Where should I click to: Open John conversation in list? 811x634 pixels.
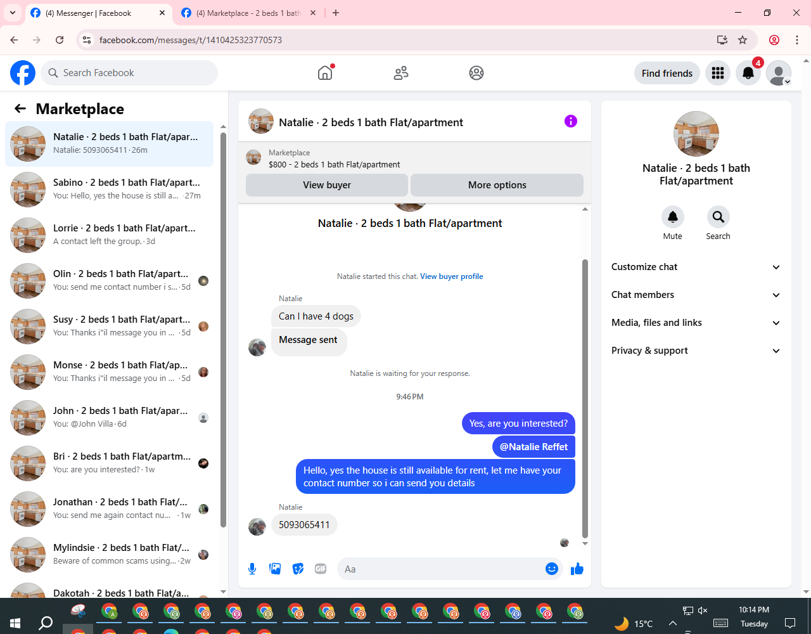click(109, 418)
